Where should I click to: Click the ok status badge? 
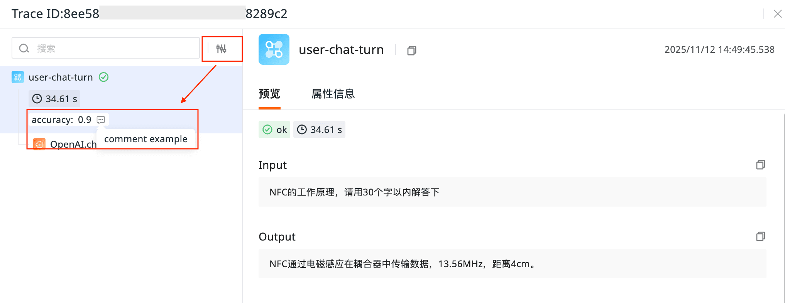point(274,130)
